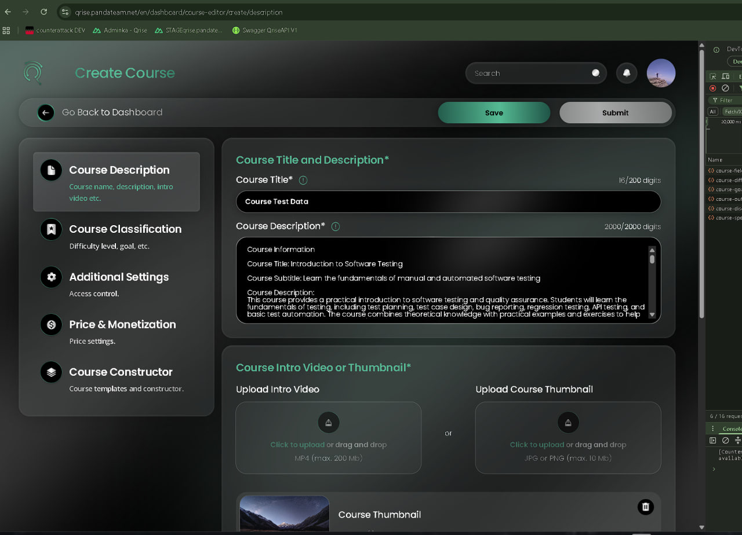Viewport: 742px width, 535px height.
Task: Open the Swagger QriseAPI V1 bookmark
Action: coord(265,30)
